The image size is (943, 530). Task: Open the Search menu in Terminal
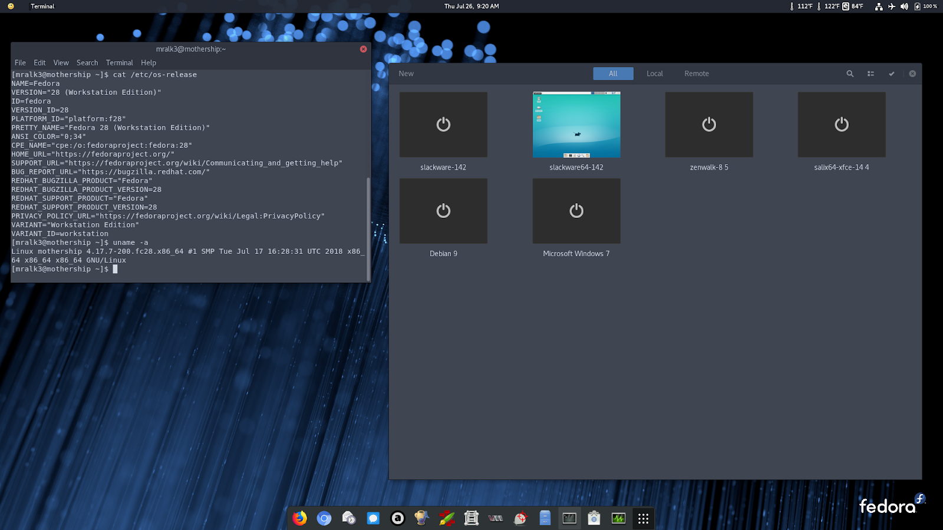(87, 62)
